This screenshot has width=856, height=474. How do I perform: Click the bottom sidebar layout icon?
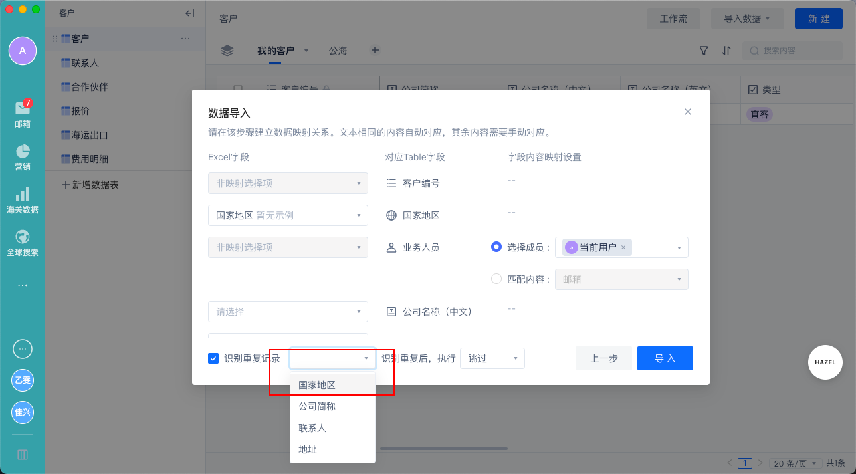(23, 455)
